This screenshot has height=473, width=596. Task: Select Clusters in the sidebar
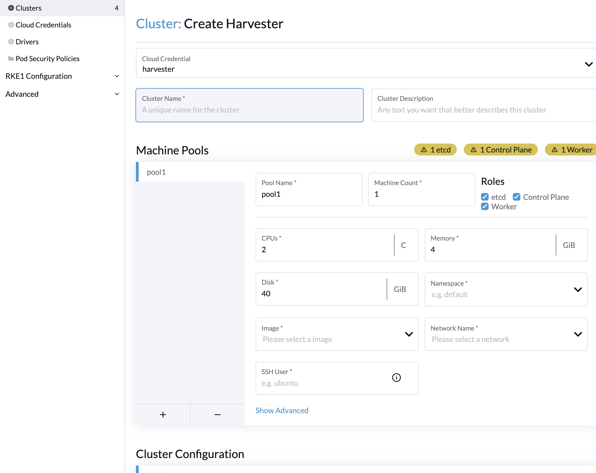click(x=29, y=8)
